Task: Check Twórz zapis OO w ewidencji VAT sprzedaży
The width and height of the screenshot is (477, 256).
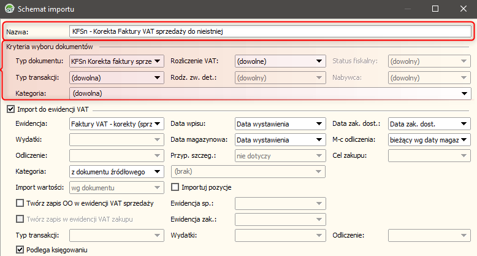Action: coord(20,203)
